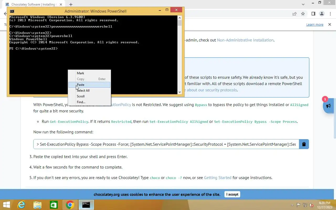
Task: Copy the install command with clipboard button
Action: point(304,144)
